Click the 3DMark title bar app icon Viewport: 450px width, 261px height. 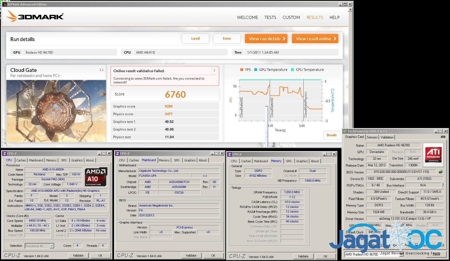pyautogui.click(x=4, y=4)
